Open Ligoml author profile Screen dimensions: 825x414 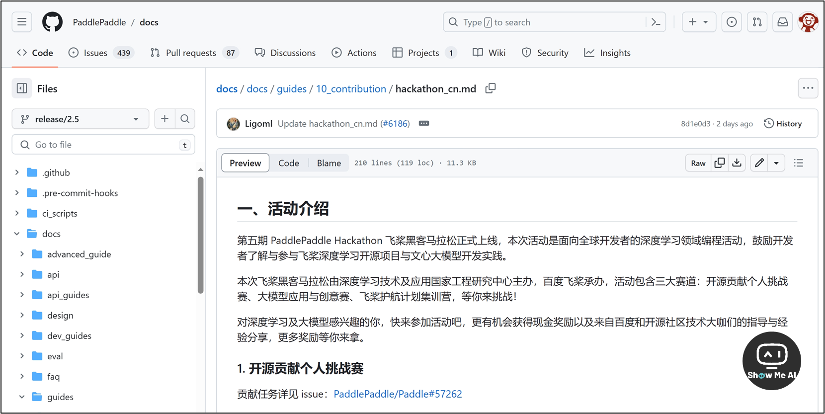[x=258, y=123]
